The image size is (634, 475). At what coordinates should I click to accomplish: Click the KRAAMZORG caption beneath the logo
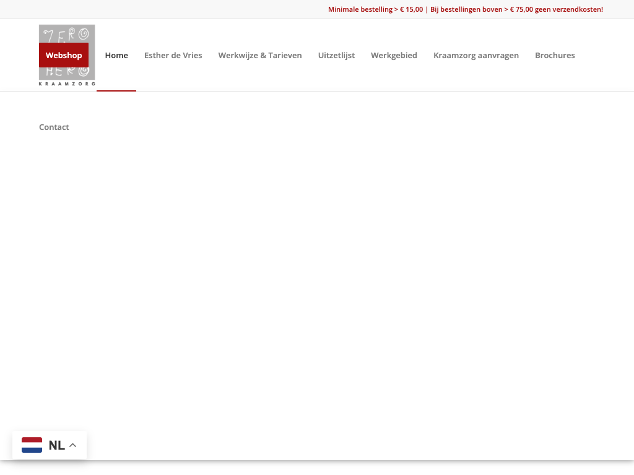(x=67, y=83)
